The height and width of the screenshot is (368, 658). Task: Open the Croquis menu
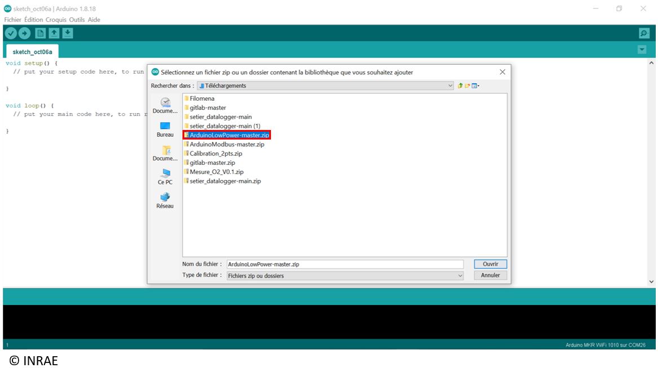(x=56, y=20)
